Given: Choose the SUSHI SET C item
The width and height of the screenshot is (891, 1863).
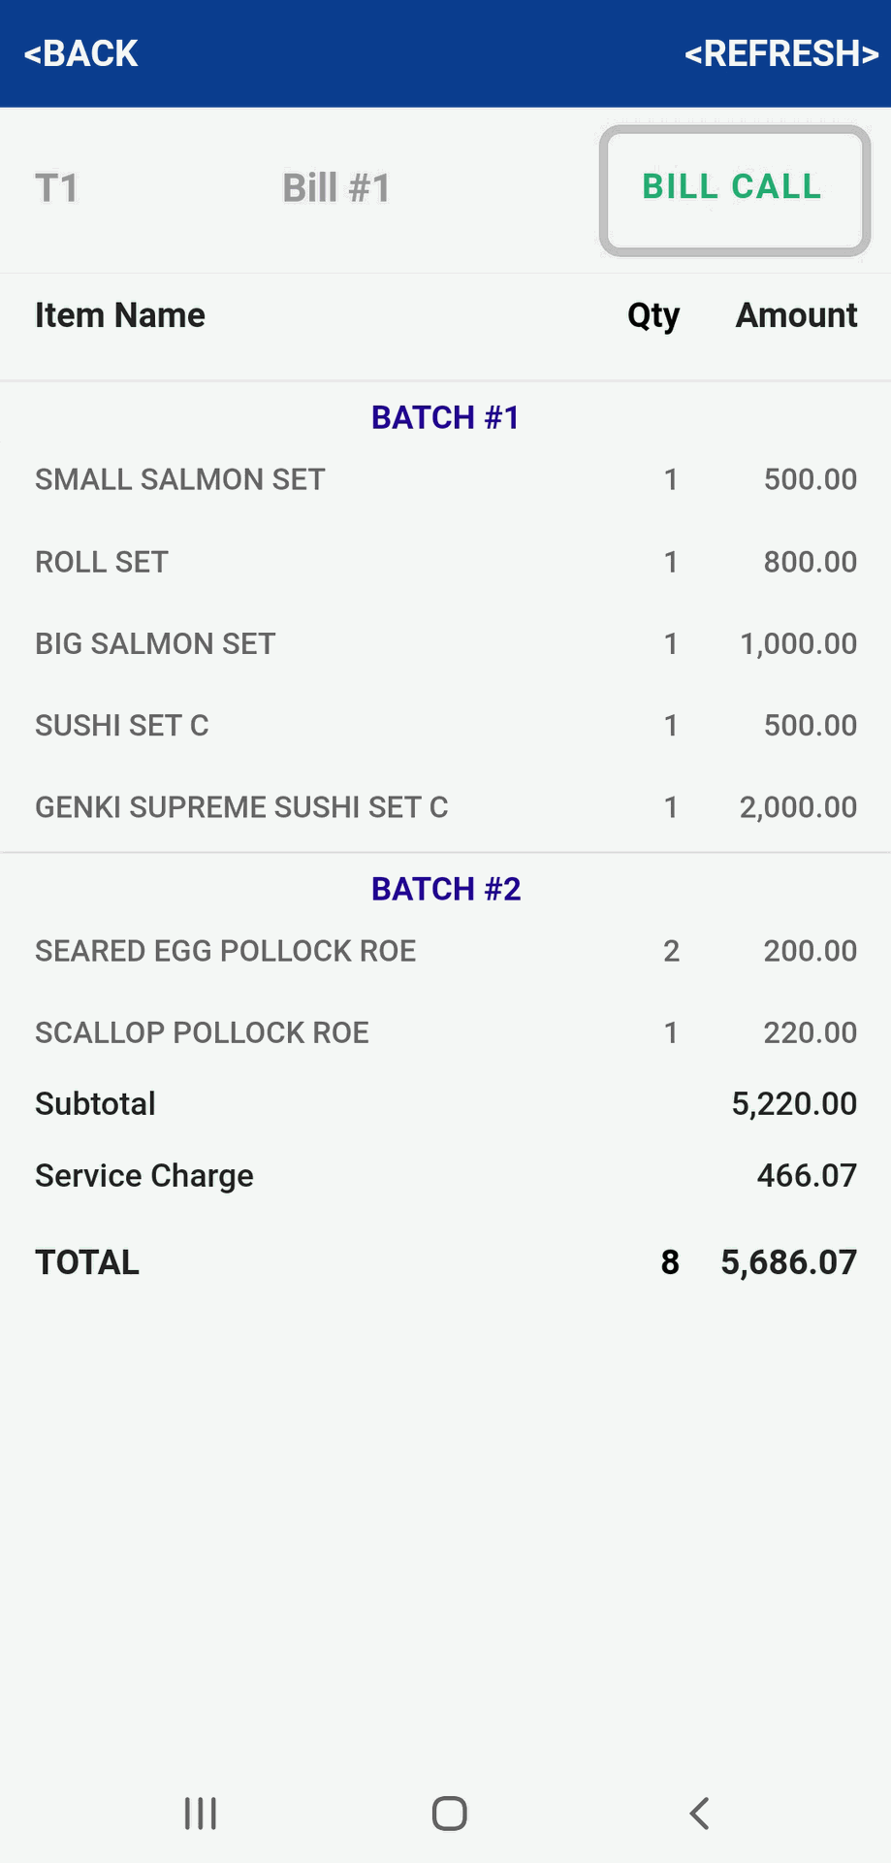Looking at the screenshot, I should (x=122, y=725).
